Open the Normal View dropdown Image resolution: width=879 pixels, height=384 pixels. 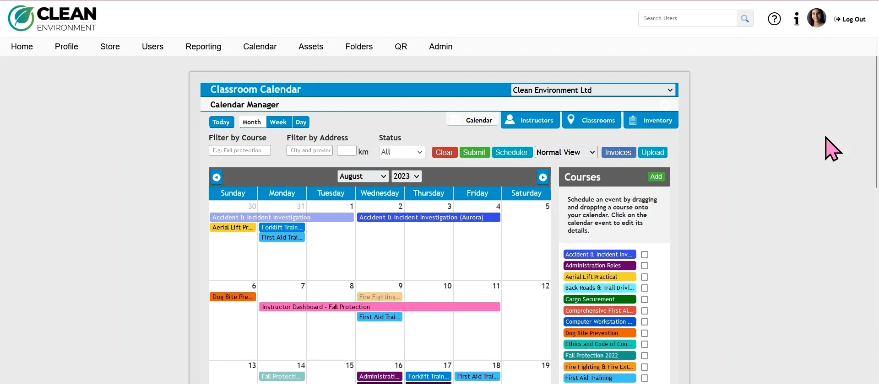pyautogui.click(x=566, y=152)
